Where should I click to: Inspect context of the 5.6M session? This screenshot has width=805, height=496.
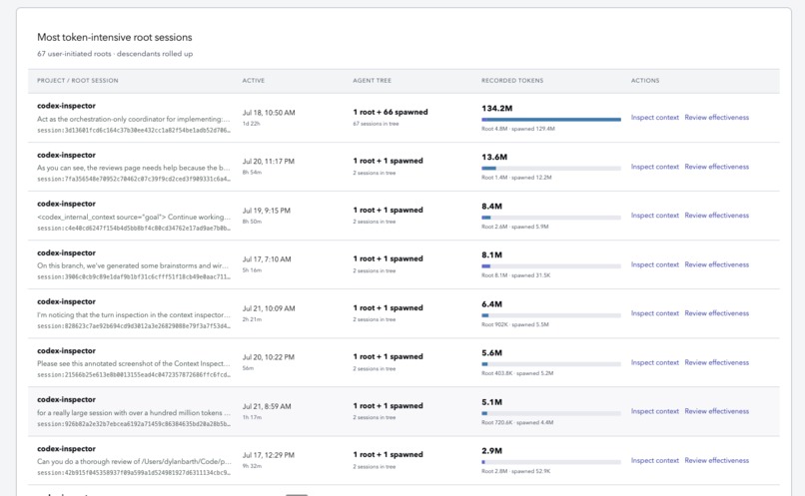point(654,362)
